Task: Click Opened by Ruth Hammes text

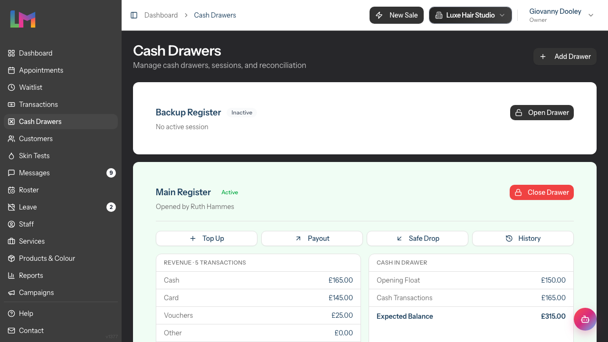Action: coord(195,207)
